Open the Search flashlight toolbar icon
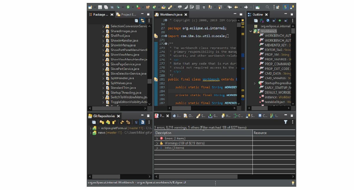 (171, 7)
